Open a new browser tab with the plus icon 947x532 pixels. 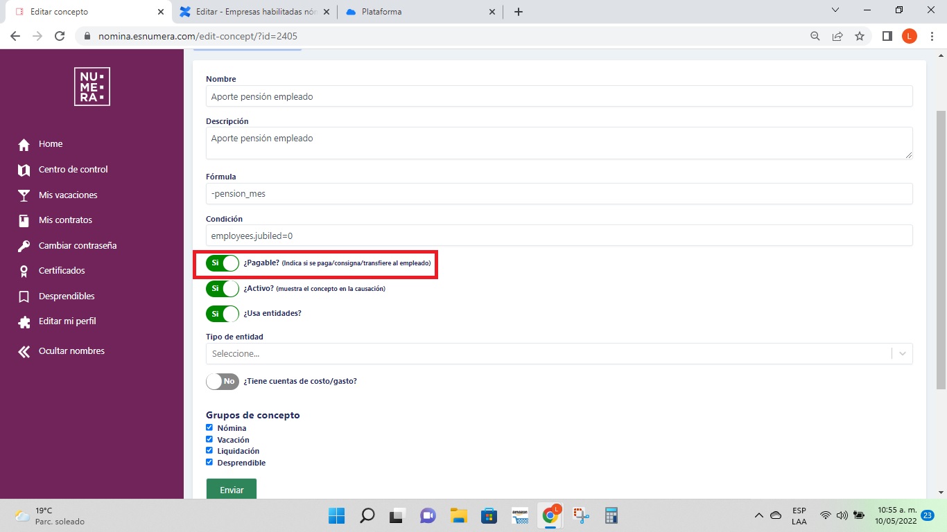tap(519, 12)
